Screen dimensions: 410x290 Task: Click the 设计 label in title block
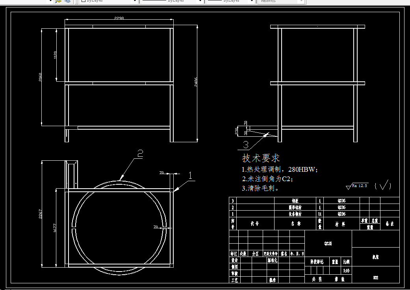point(235,260)
